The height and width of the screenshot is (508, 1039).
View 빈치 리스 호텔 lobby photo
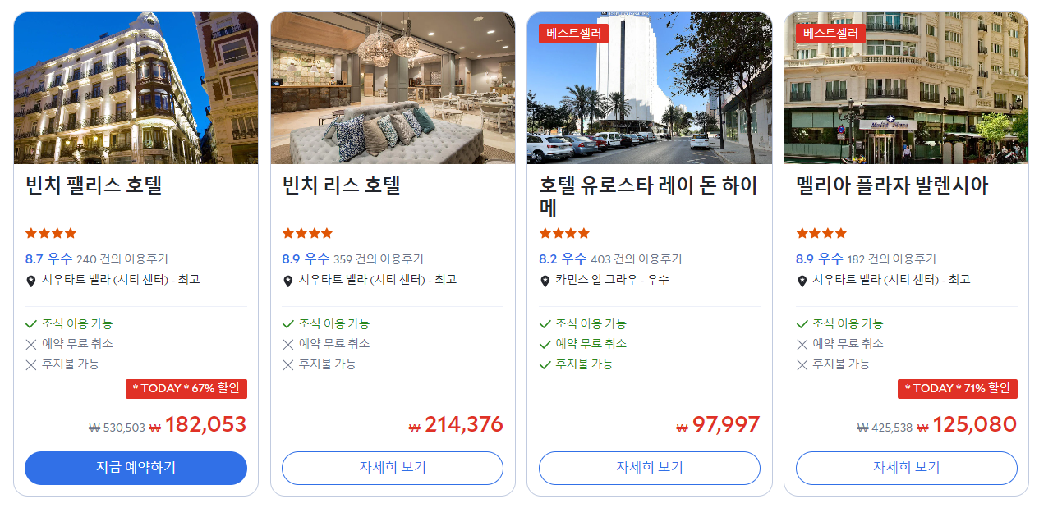[x=393, y=88]
